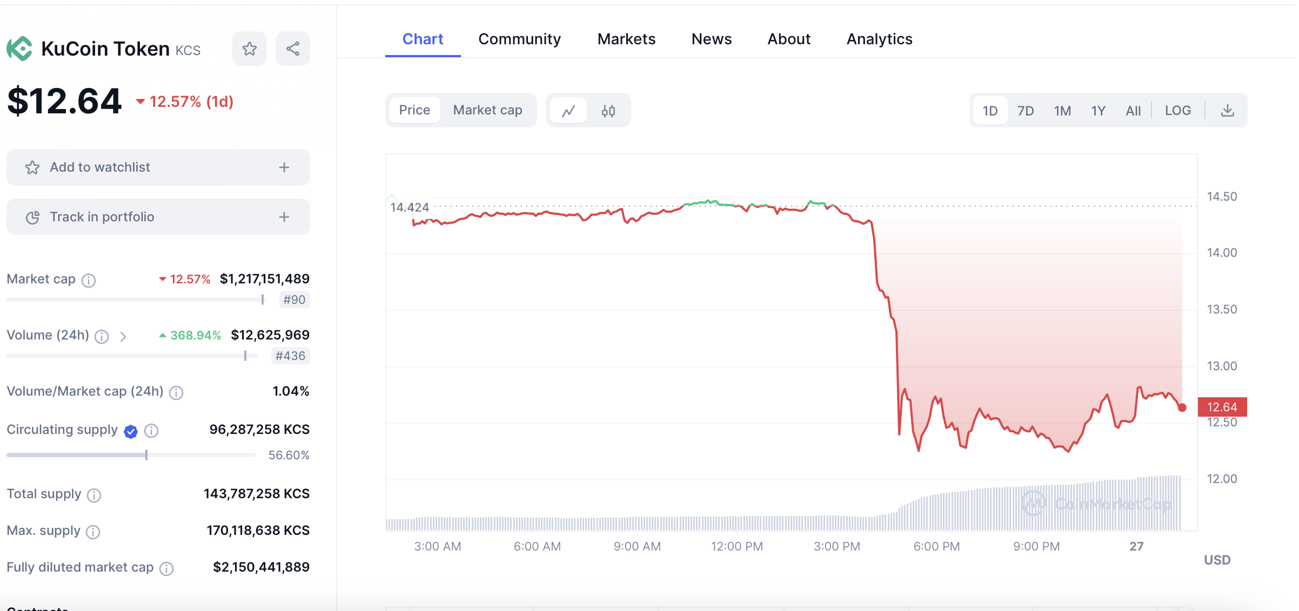Click the share icon near the token name

(293, 49)
